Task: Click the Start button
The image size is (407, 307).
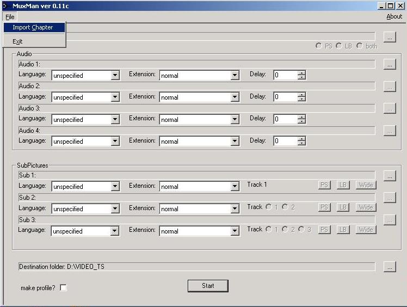Action: point(208,286)
